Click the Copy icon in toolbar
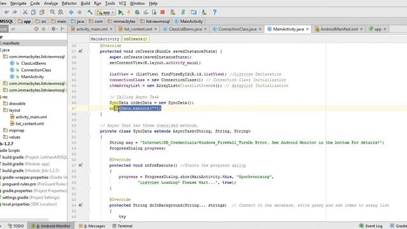This screenshot has width=407, height=229. (x=34, y=12)
